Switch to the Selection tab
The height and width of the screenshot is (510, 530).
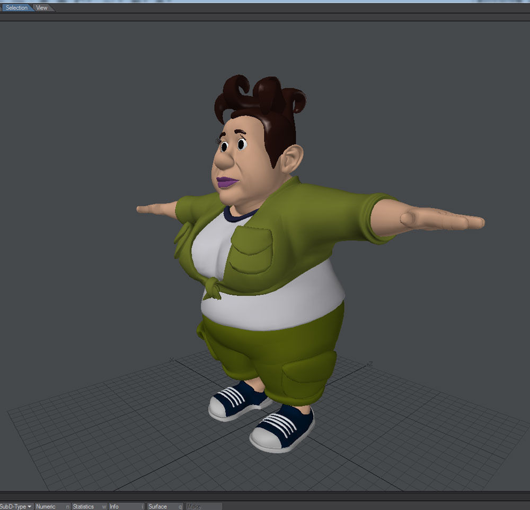(x=16, y=7)
